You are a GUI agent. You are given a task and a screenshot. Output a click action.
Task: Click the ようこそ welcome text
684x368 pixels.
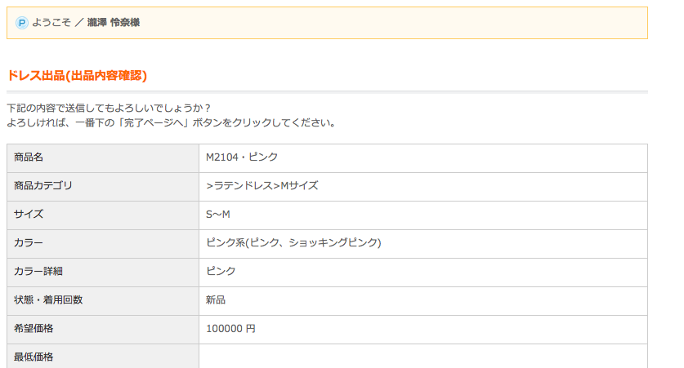(51, 22)
